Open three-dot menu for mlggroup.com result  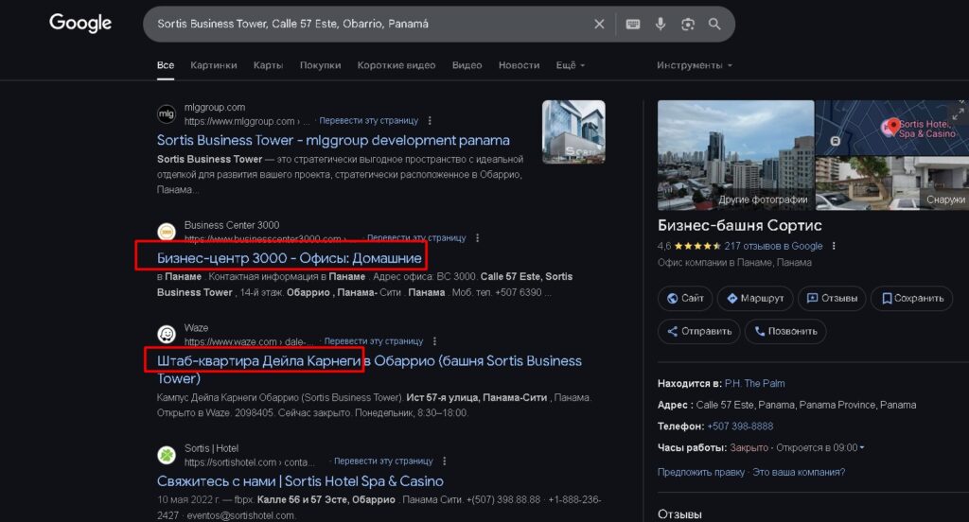(430, 121)
